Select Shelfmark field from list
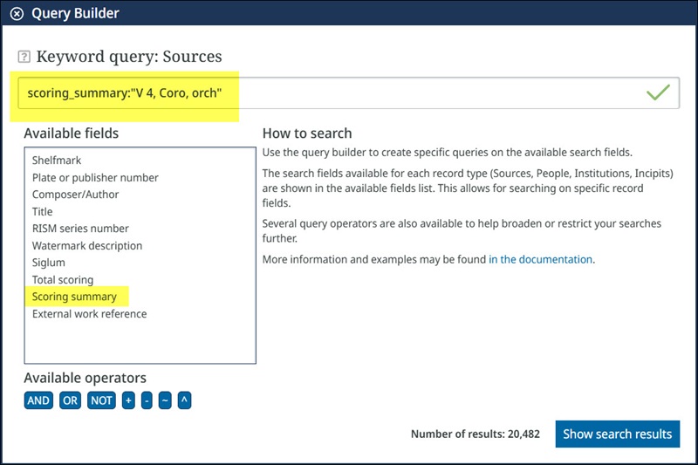Viewport: 698px width, 465px height. click(x=57, y=161)
